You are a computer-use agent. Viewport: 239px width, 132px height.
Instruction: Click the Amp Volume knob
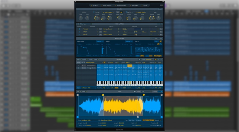coord(152,18)
